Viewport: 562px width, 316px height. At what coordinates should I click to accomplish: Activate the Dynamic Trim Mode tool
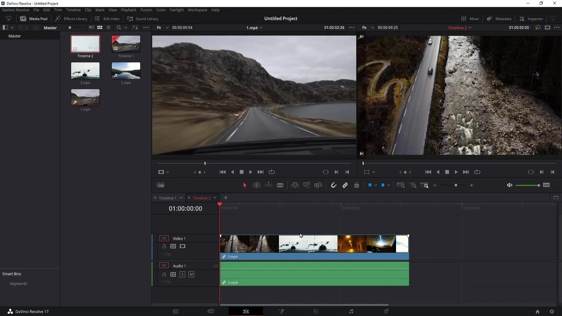coord(268,185)
